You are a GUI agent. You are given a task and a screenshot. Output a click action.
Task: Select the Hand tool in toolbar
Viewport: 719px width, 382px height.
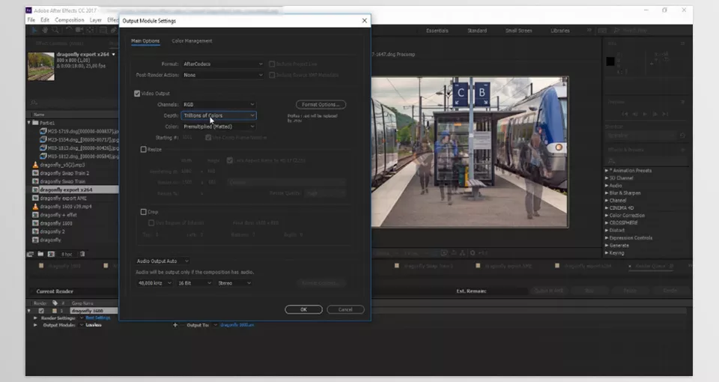[45, 30]
